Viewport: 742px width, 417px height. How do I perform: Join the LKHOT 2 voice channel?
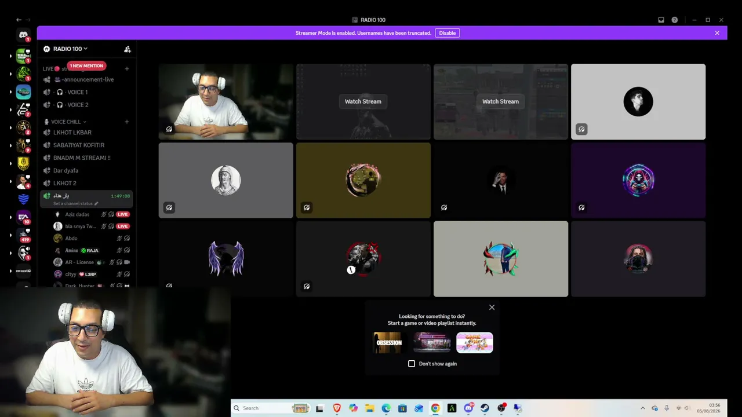[87, 183]
